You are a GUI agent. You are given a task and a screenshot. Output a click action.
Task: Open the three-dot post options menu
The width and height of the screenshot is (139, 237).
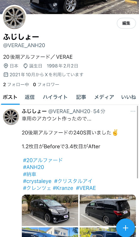click(x=133, y=112)
